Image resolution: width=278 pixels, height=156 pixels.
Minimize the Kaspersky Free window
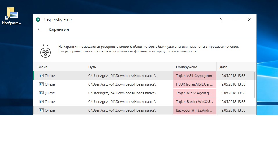point(236,20)
